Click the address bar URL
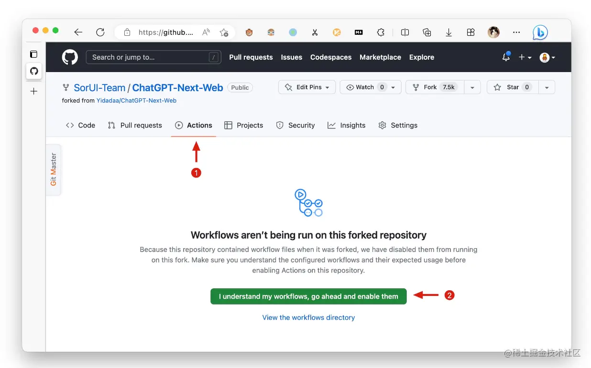This screenshot has width=591, height=368. 166,32
